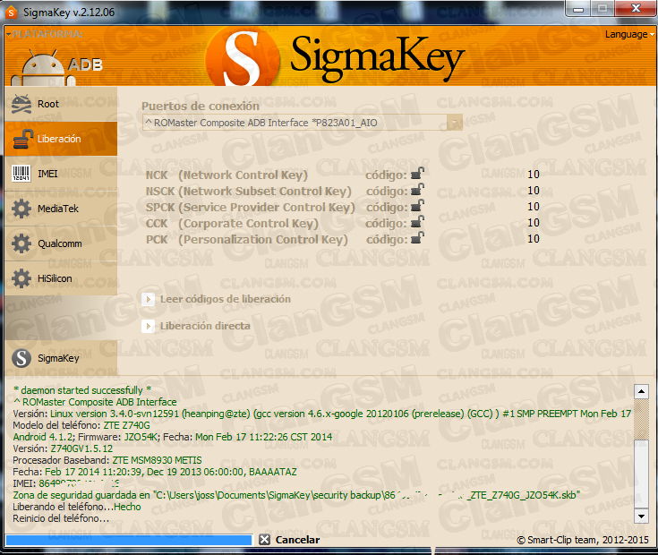Click log line 'Liberando el teléfono...Hecho'
This screenshot has height=555, width=658.
point(77,507)
